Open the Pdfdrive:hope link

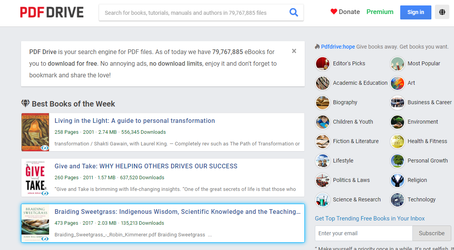pyautogui.click(x=338, y=47)
